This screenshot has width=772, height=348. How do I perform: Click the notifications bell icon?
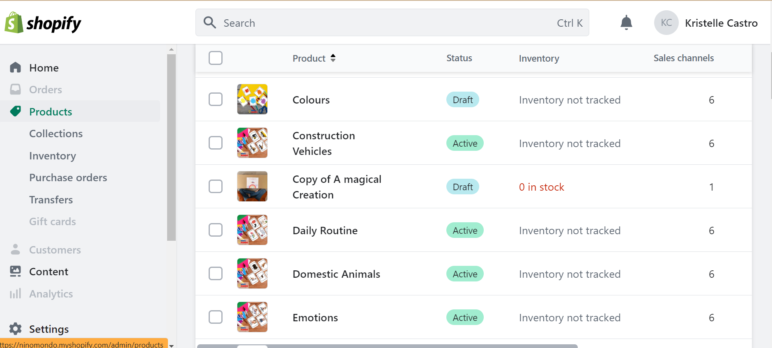coord(626,23)
